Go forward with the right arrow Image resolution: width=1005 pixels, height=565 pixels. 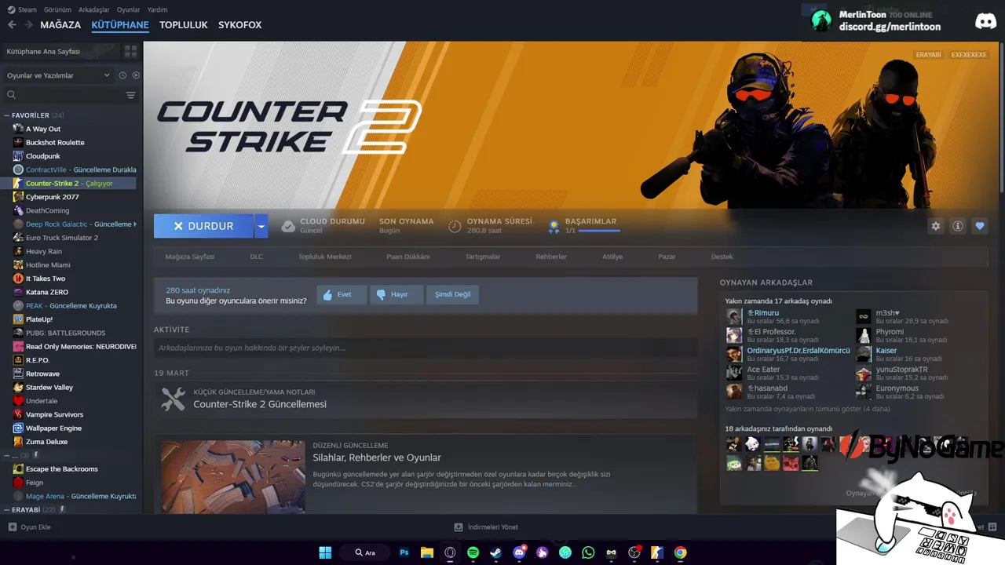click(x=28, y=25)
